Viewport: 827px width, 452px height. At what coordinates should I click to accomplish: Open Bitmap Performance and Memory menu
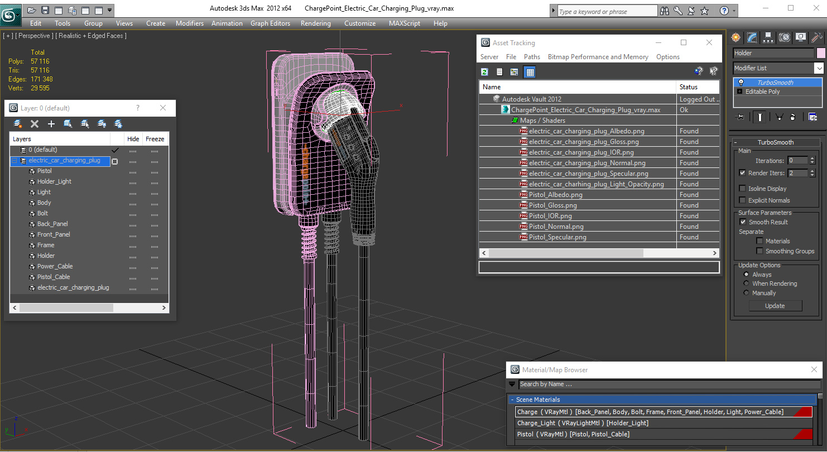pyautogui.click(x=598, y=57)
